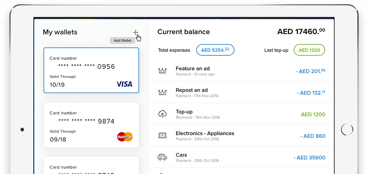
Task: Click the laptop icon for Electronics - Appliances
Action: (x=162, y=136)
